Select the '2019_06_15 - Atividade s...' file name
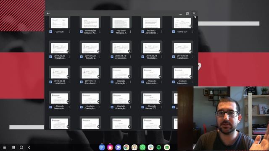The width and height of the screenshot is (269, 151). click(x=152, y=57)
